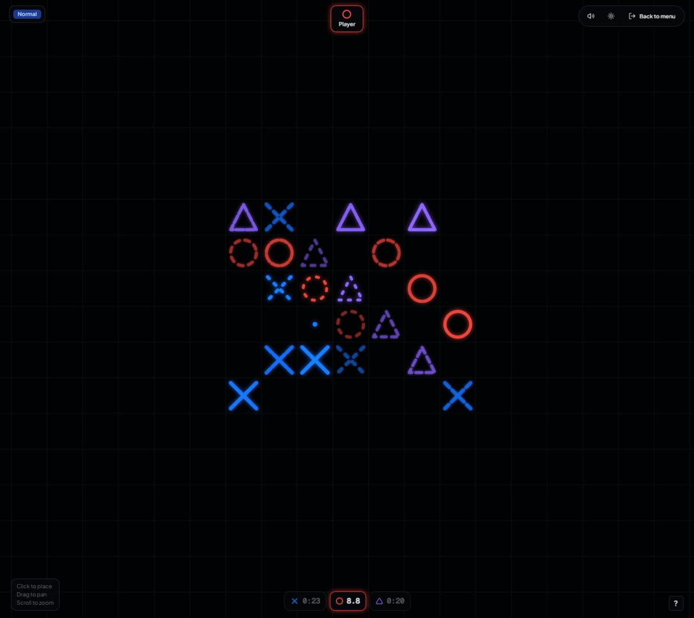Image resolution: width=694 pixels, height=618 pixels.
Task: Click the O Player indicator at top center
Action: tap(347, 18)
